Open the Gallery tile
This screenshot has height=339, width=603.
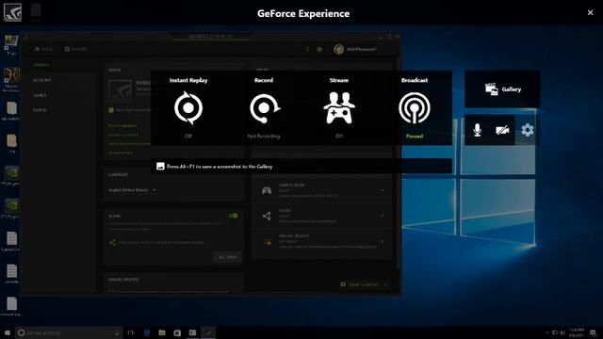(502, 89)
